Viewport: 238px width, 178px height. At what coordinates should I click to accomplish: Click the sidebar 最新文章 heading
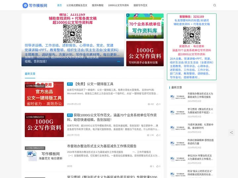point(177,87)
